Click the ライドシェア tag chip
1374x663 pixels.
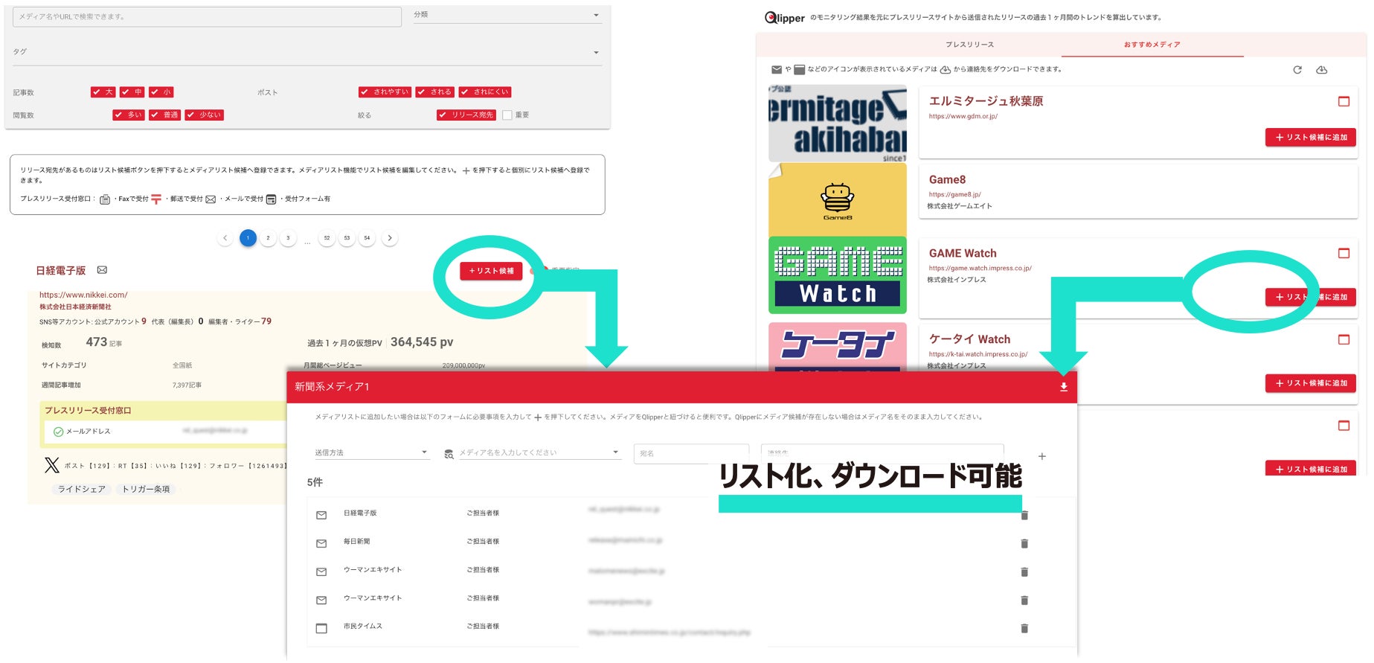point(82,489)
